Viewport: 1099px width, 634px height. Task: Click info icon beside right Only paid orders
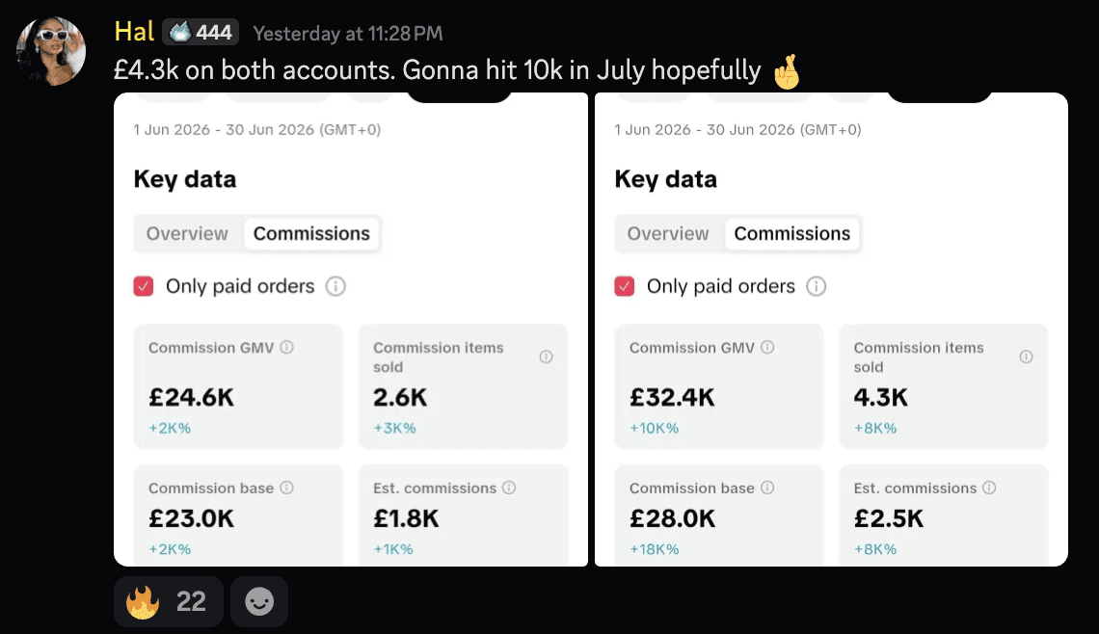[x=816, y=286]
